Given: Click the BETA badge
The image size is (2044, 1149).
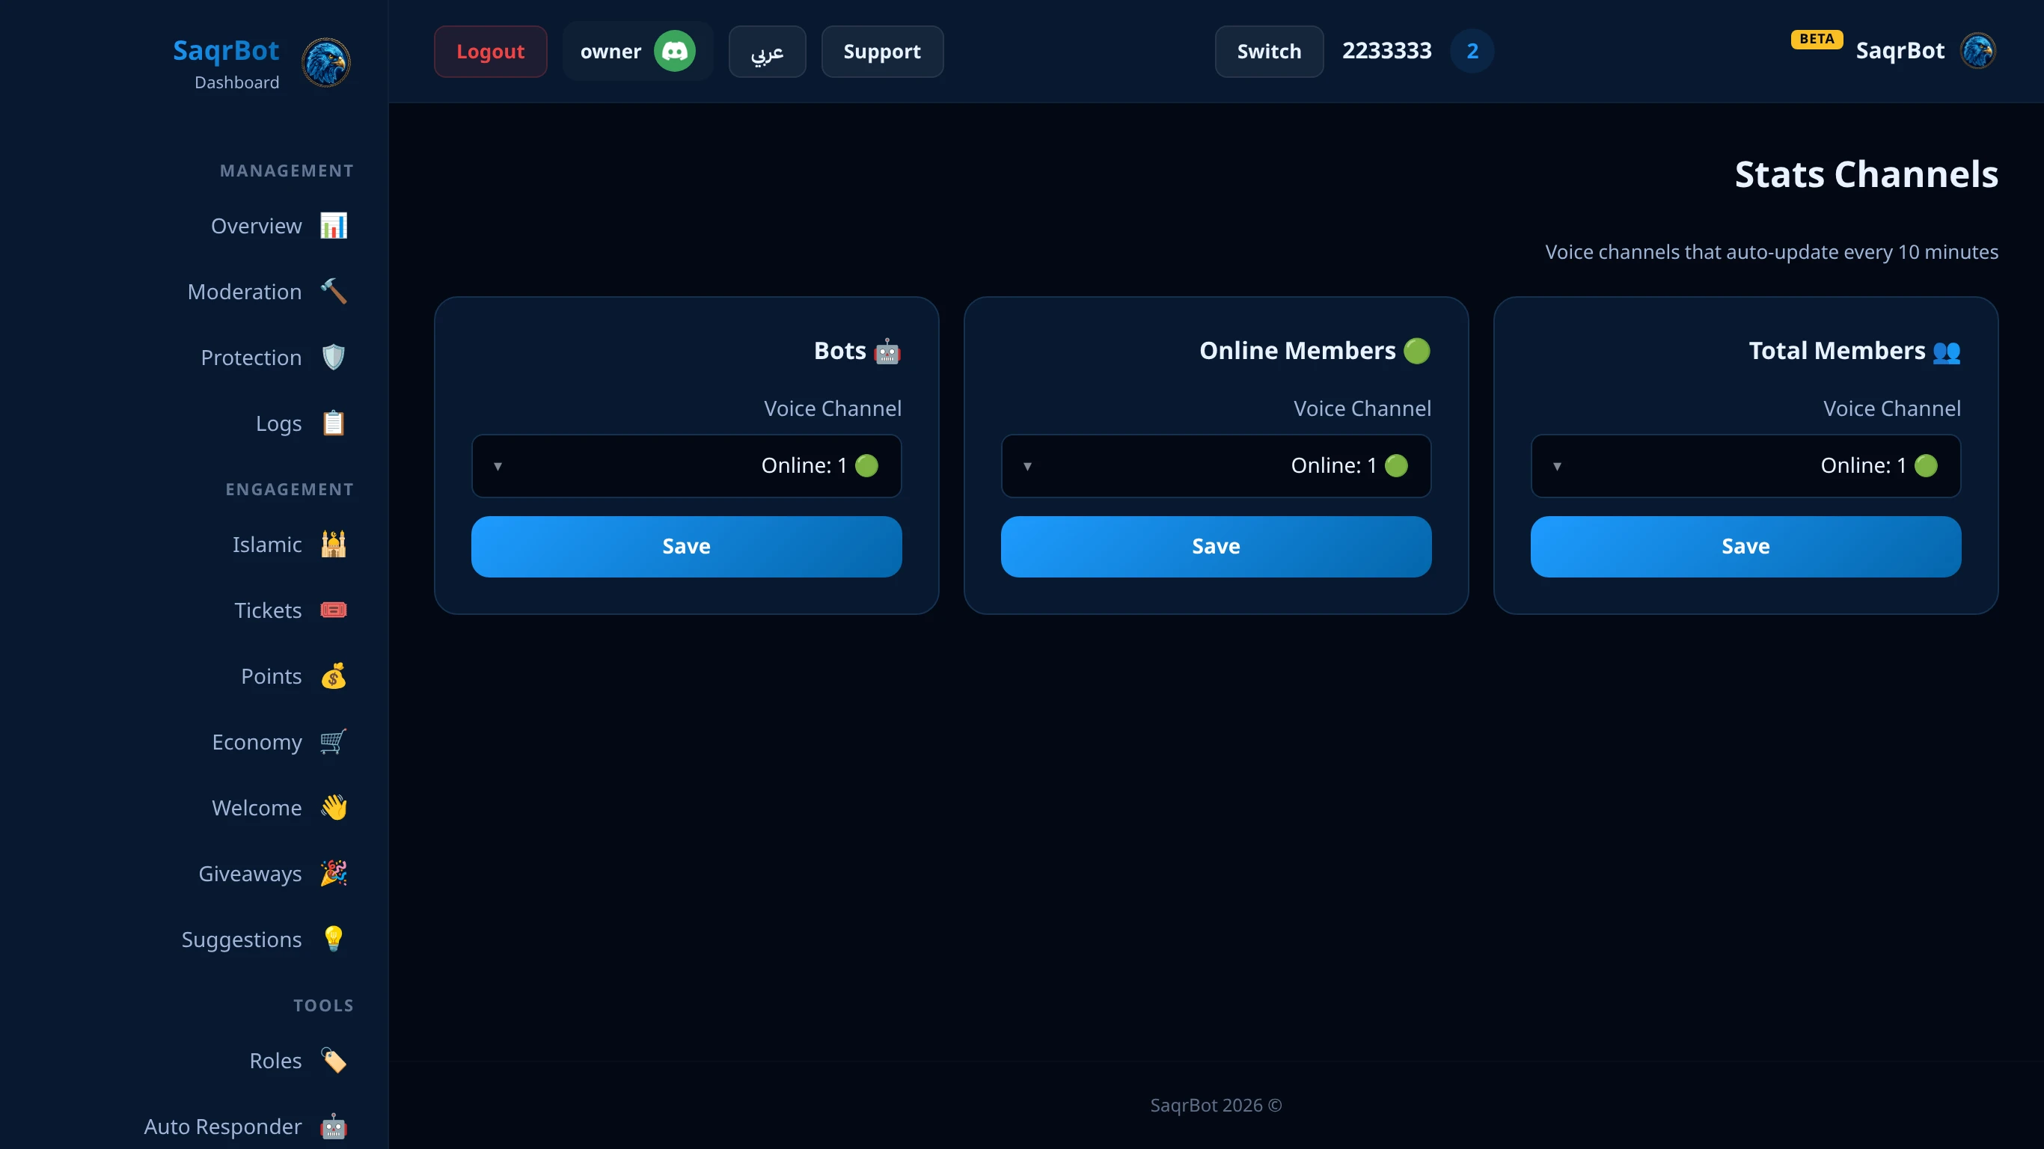Looking at the screenshot, I should tap(1817, 39).
